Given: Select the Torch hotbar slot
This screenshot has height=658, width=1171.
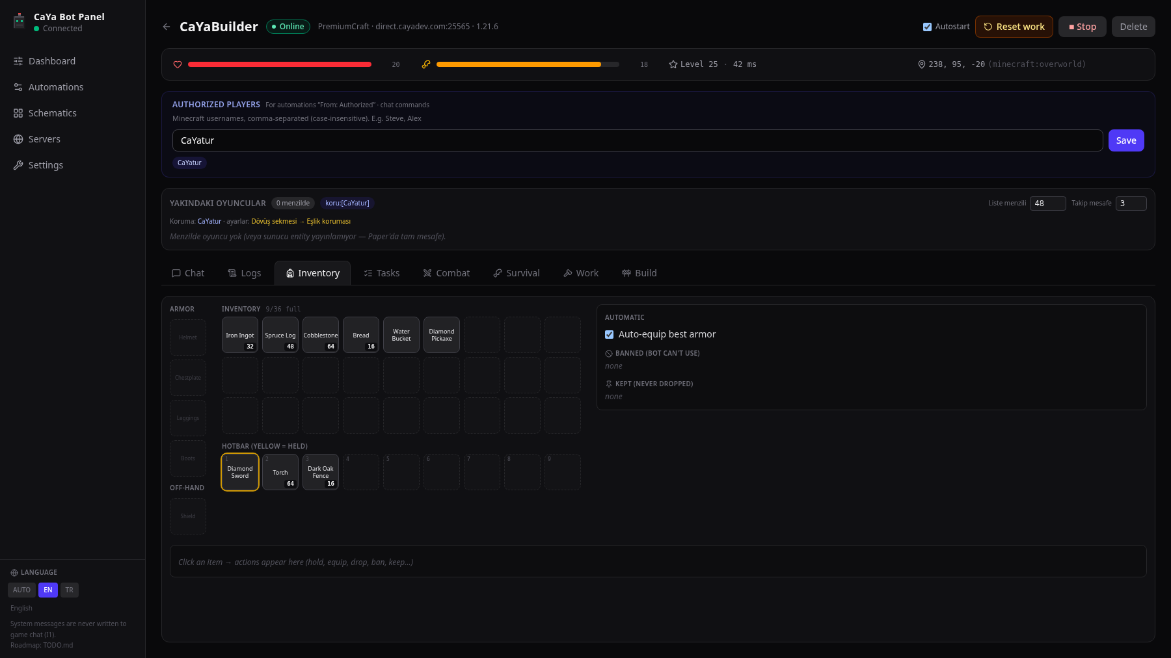Looking at the screenshot, I should (280, 472).
